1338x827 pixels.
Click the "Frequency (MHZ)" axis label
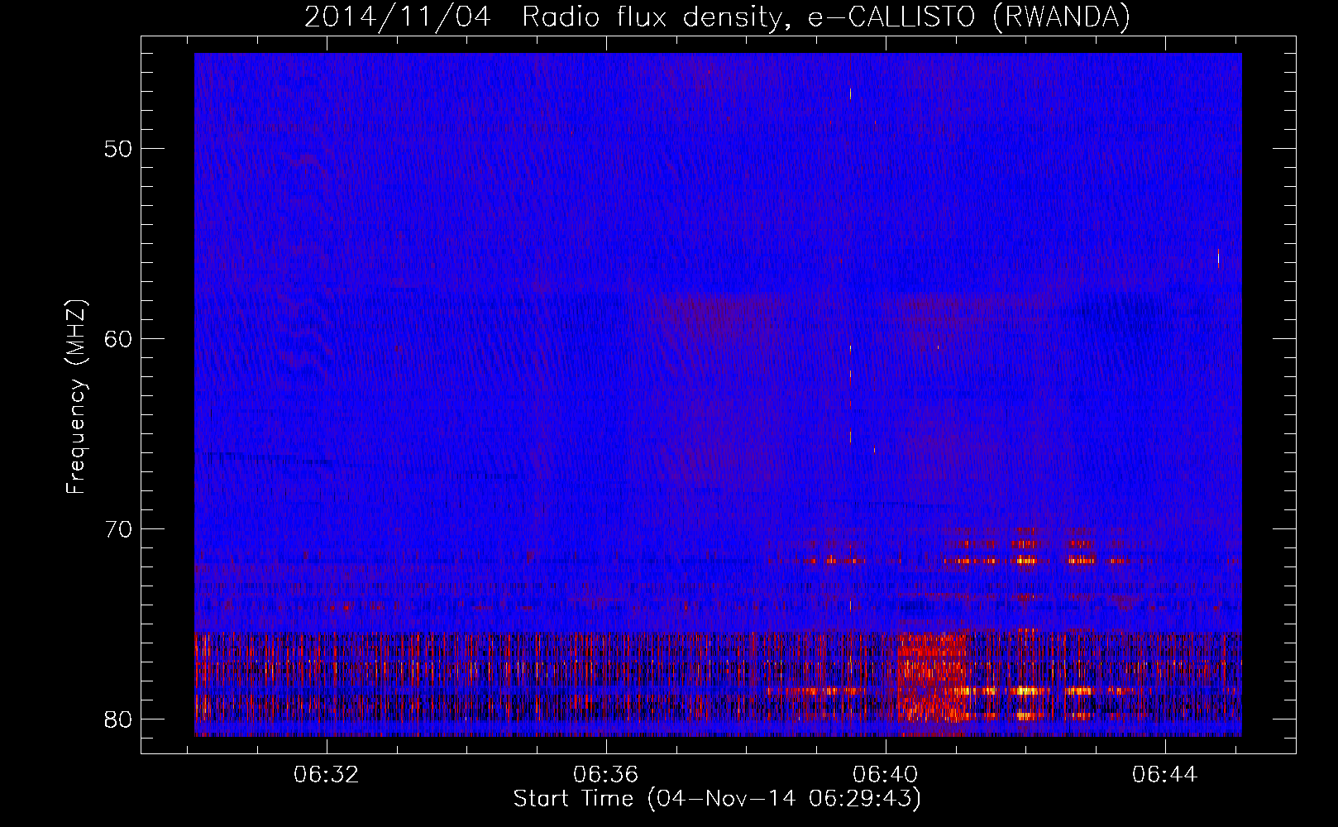76,396
